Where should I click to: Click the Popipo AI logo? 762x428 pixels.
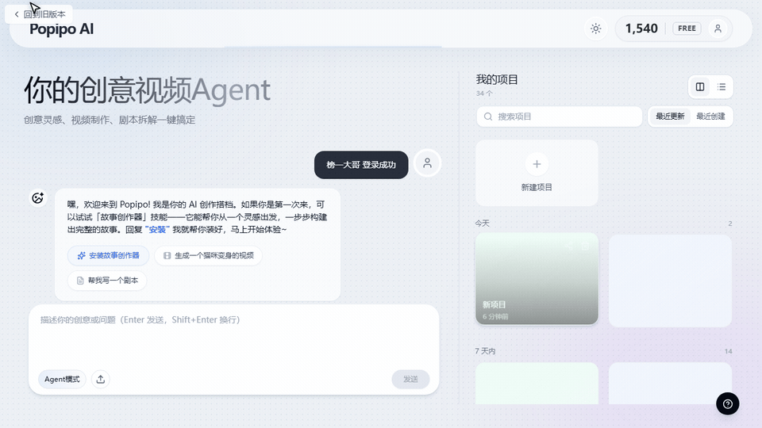pos(62,29)
